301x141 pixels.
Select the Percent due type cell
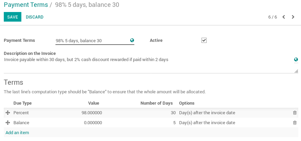21,113
